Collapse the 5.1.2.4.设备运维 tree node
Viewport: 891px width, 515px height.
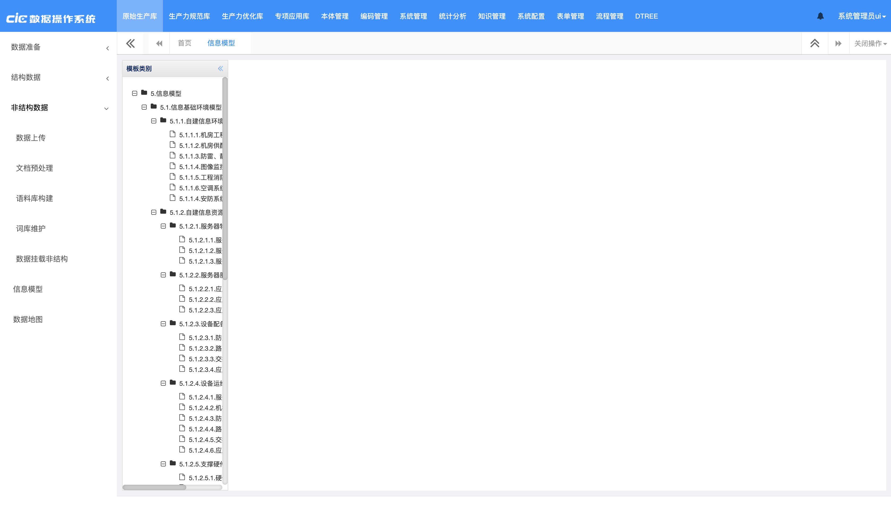click(163, 383)
